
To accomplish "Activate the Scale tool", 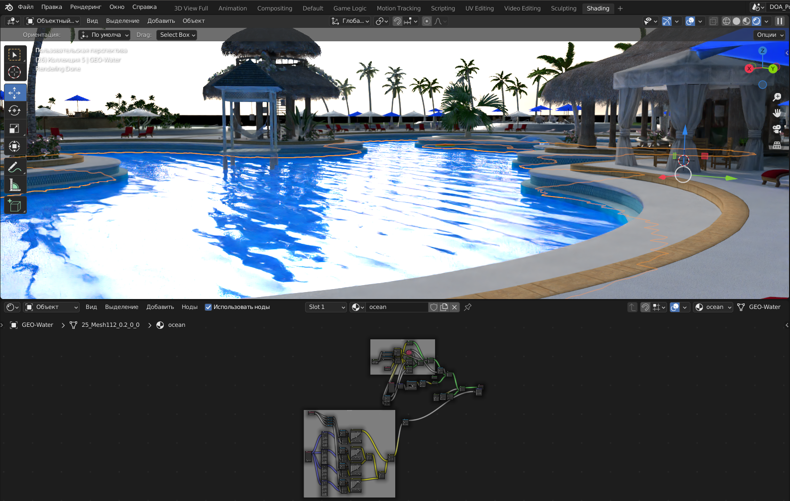I will click(15, 128).
